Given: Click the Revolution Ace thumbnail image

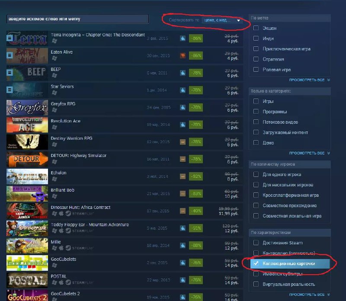Looking at the screenshot, I should click(x=27, y=125).
